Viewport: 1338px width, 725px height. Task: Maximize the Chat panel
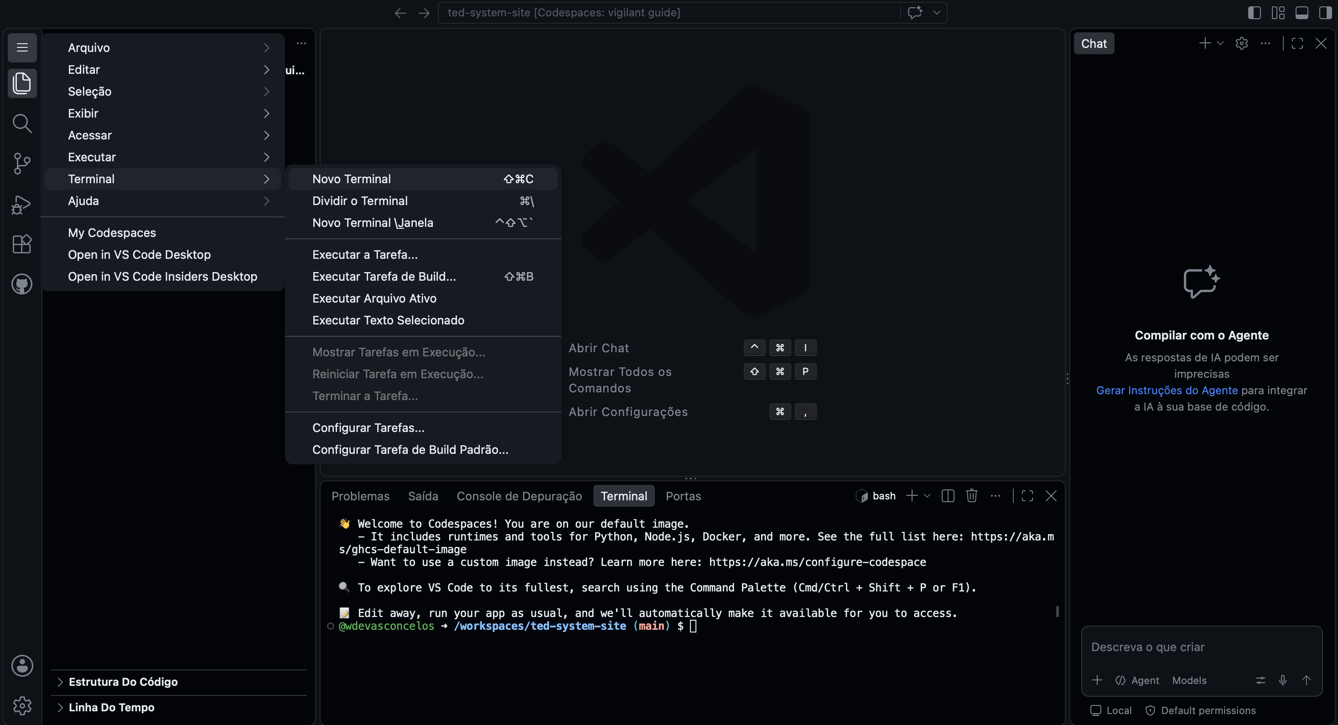click(1297, 44)
